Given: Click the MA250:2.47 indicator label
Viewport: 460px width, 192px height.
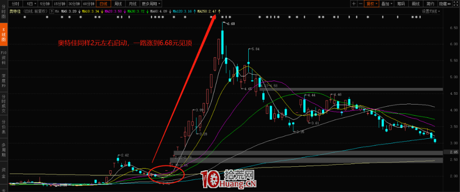Looking at the screenshot, I should pos(207,12).
